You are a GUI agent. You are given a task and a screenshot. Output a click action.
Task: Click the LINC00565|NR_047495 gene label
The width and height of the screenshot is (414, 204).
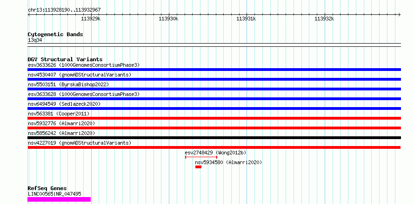[54, 194]
